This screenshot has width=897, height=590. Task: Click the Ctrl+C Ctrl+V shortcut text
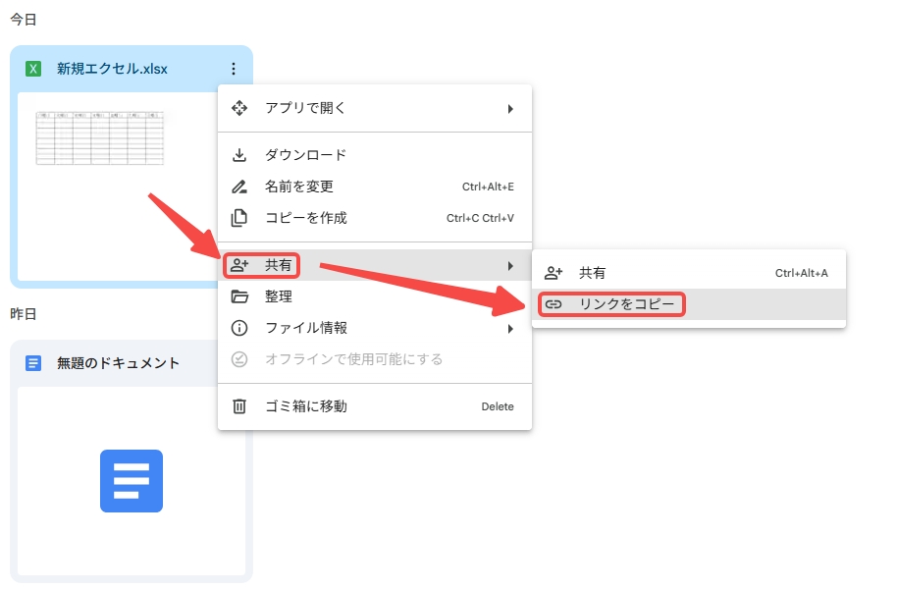pyautogui.click(x=480, y=219)
